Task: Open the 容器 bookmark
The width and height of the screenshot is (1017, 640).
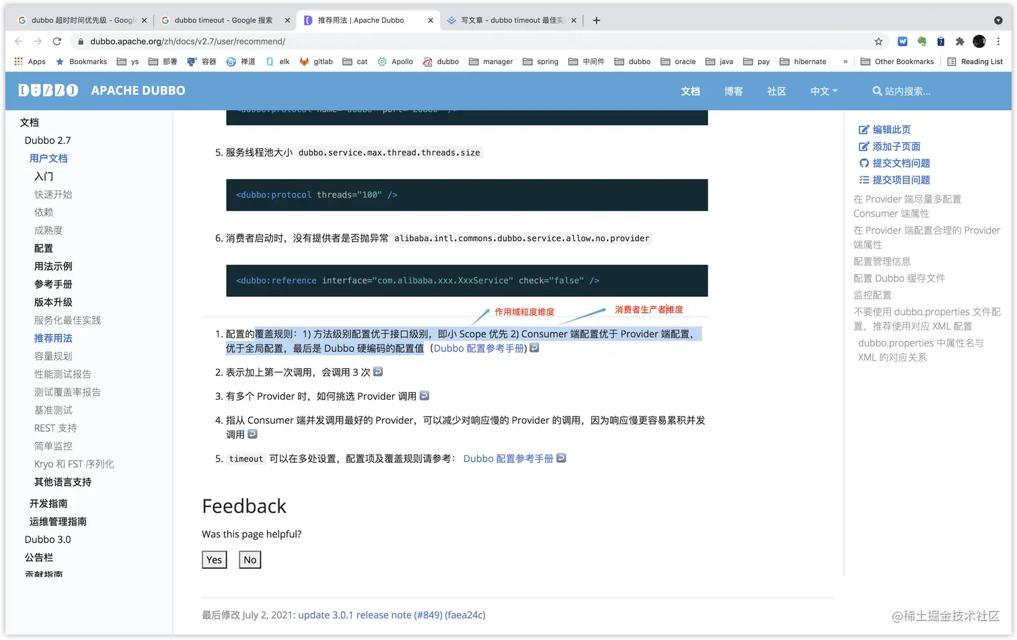Action: pyautogui.click(x=201, y=61)
